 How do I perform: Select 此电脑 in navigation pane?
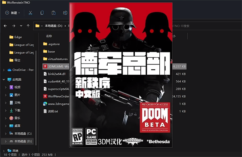pos(15,80)
